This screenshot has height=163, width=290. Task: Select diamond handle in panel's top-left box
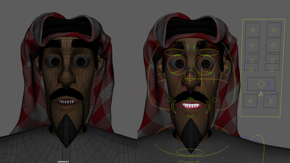(253, 30)
